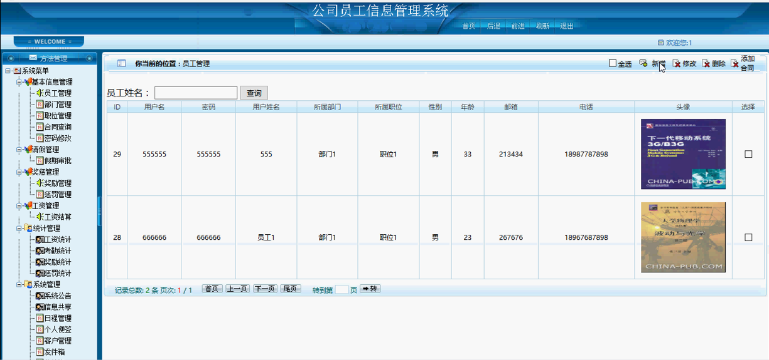769x360 pixels.
Task: Open 合同查询 in the sidebar tree
Action: pos(57,127)
